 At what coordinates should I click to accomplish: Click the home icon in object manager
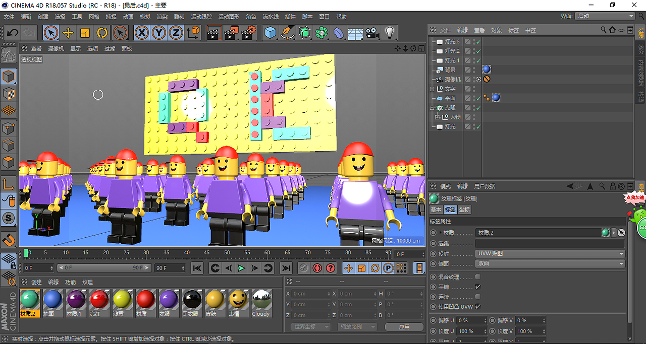[612, 30]
